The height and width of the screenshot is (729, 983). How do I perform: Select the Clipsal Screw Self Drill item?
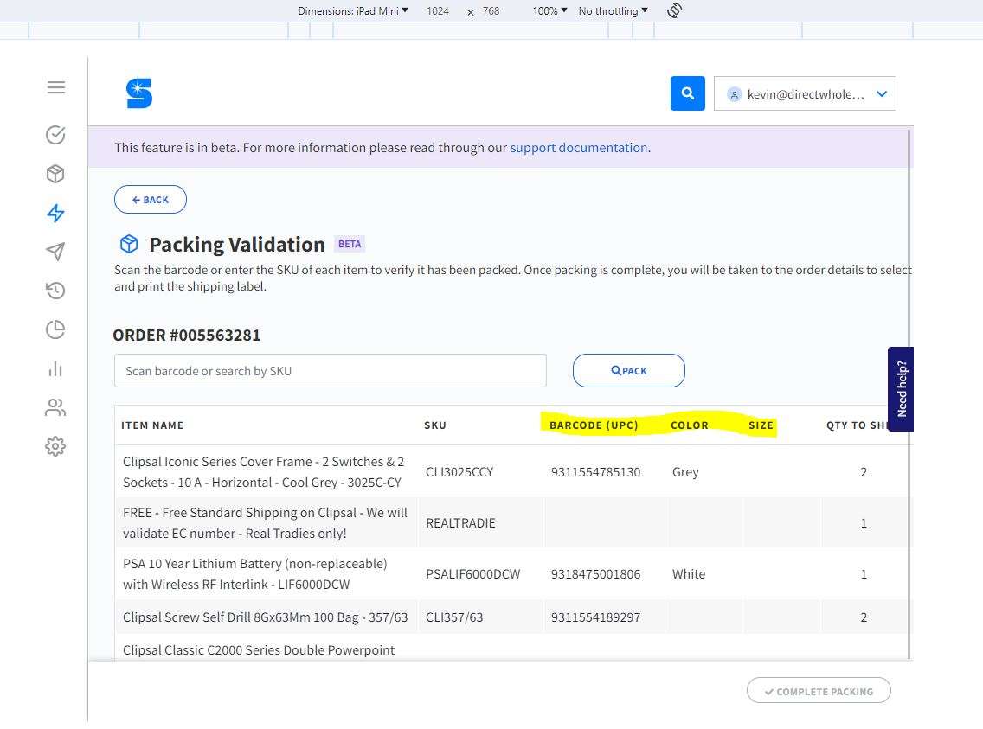point(265,617)
